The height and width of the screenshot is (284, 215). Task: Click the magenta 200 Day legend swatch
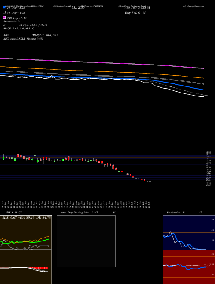tap(4, 17)
